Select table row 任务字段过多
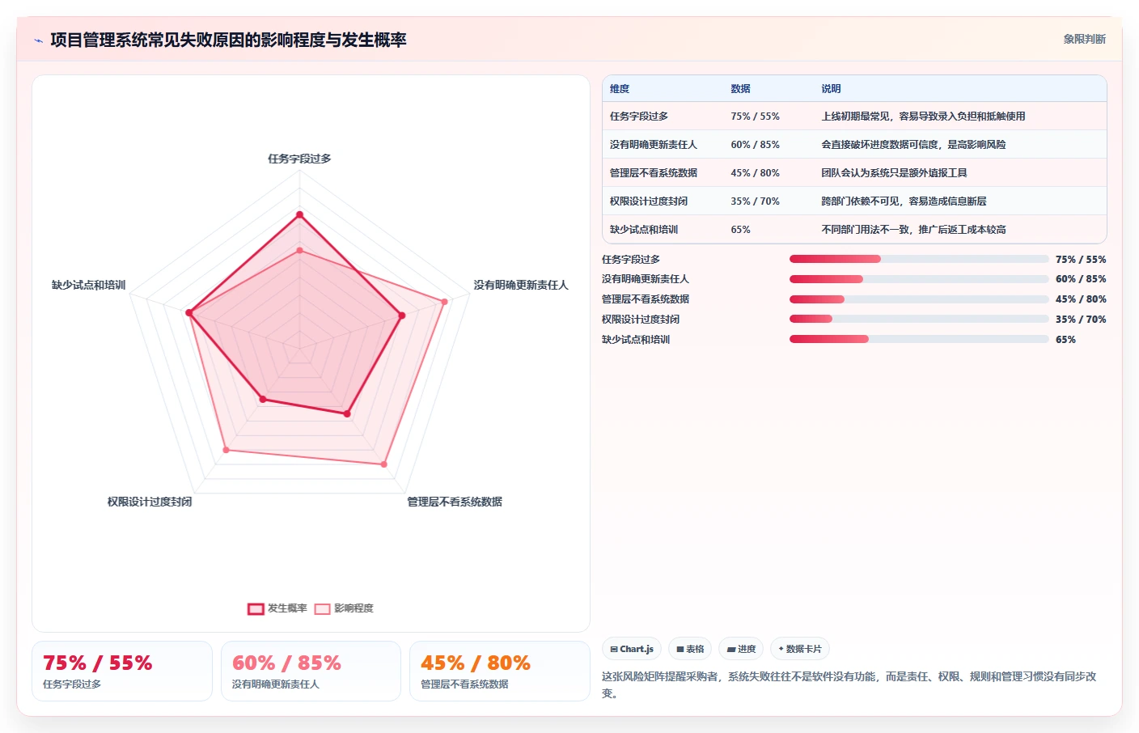The image size is (1139, 733). [x=854, y=117]
